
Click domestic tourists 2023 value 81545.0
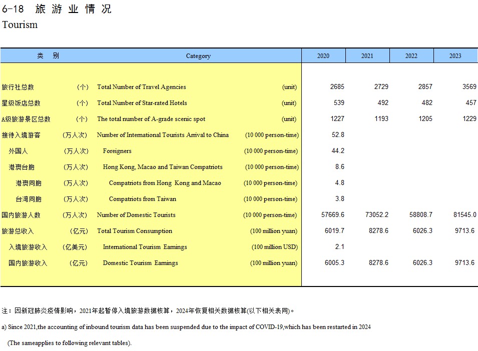tap(465, 214)
